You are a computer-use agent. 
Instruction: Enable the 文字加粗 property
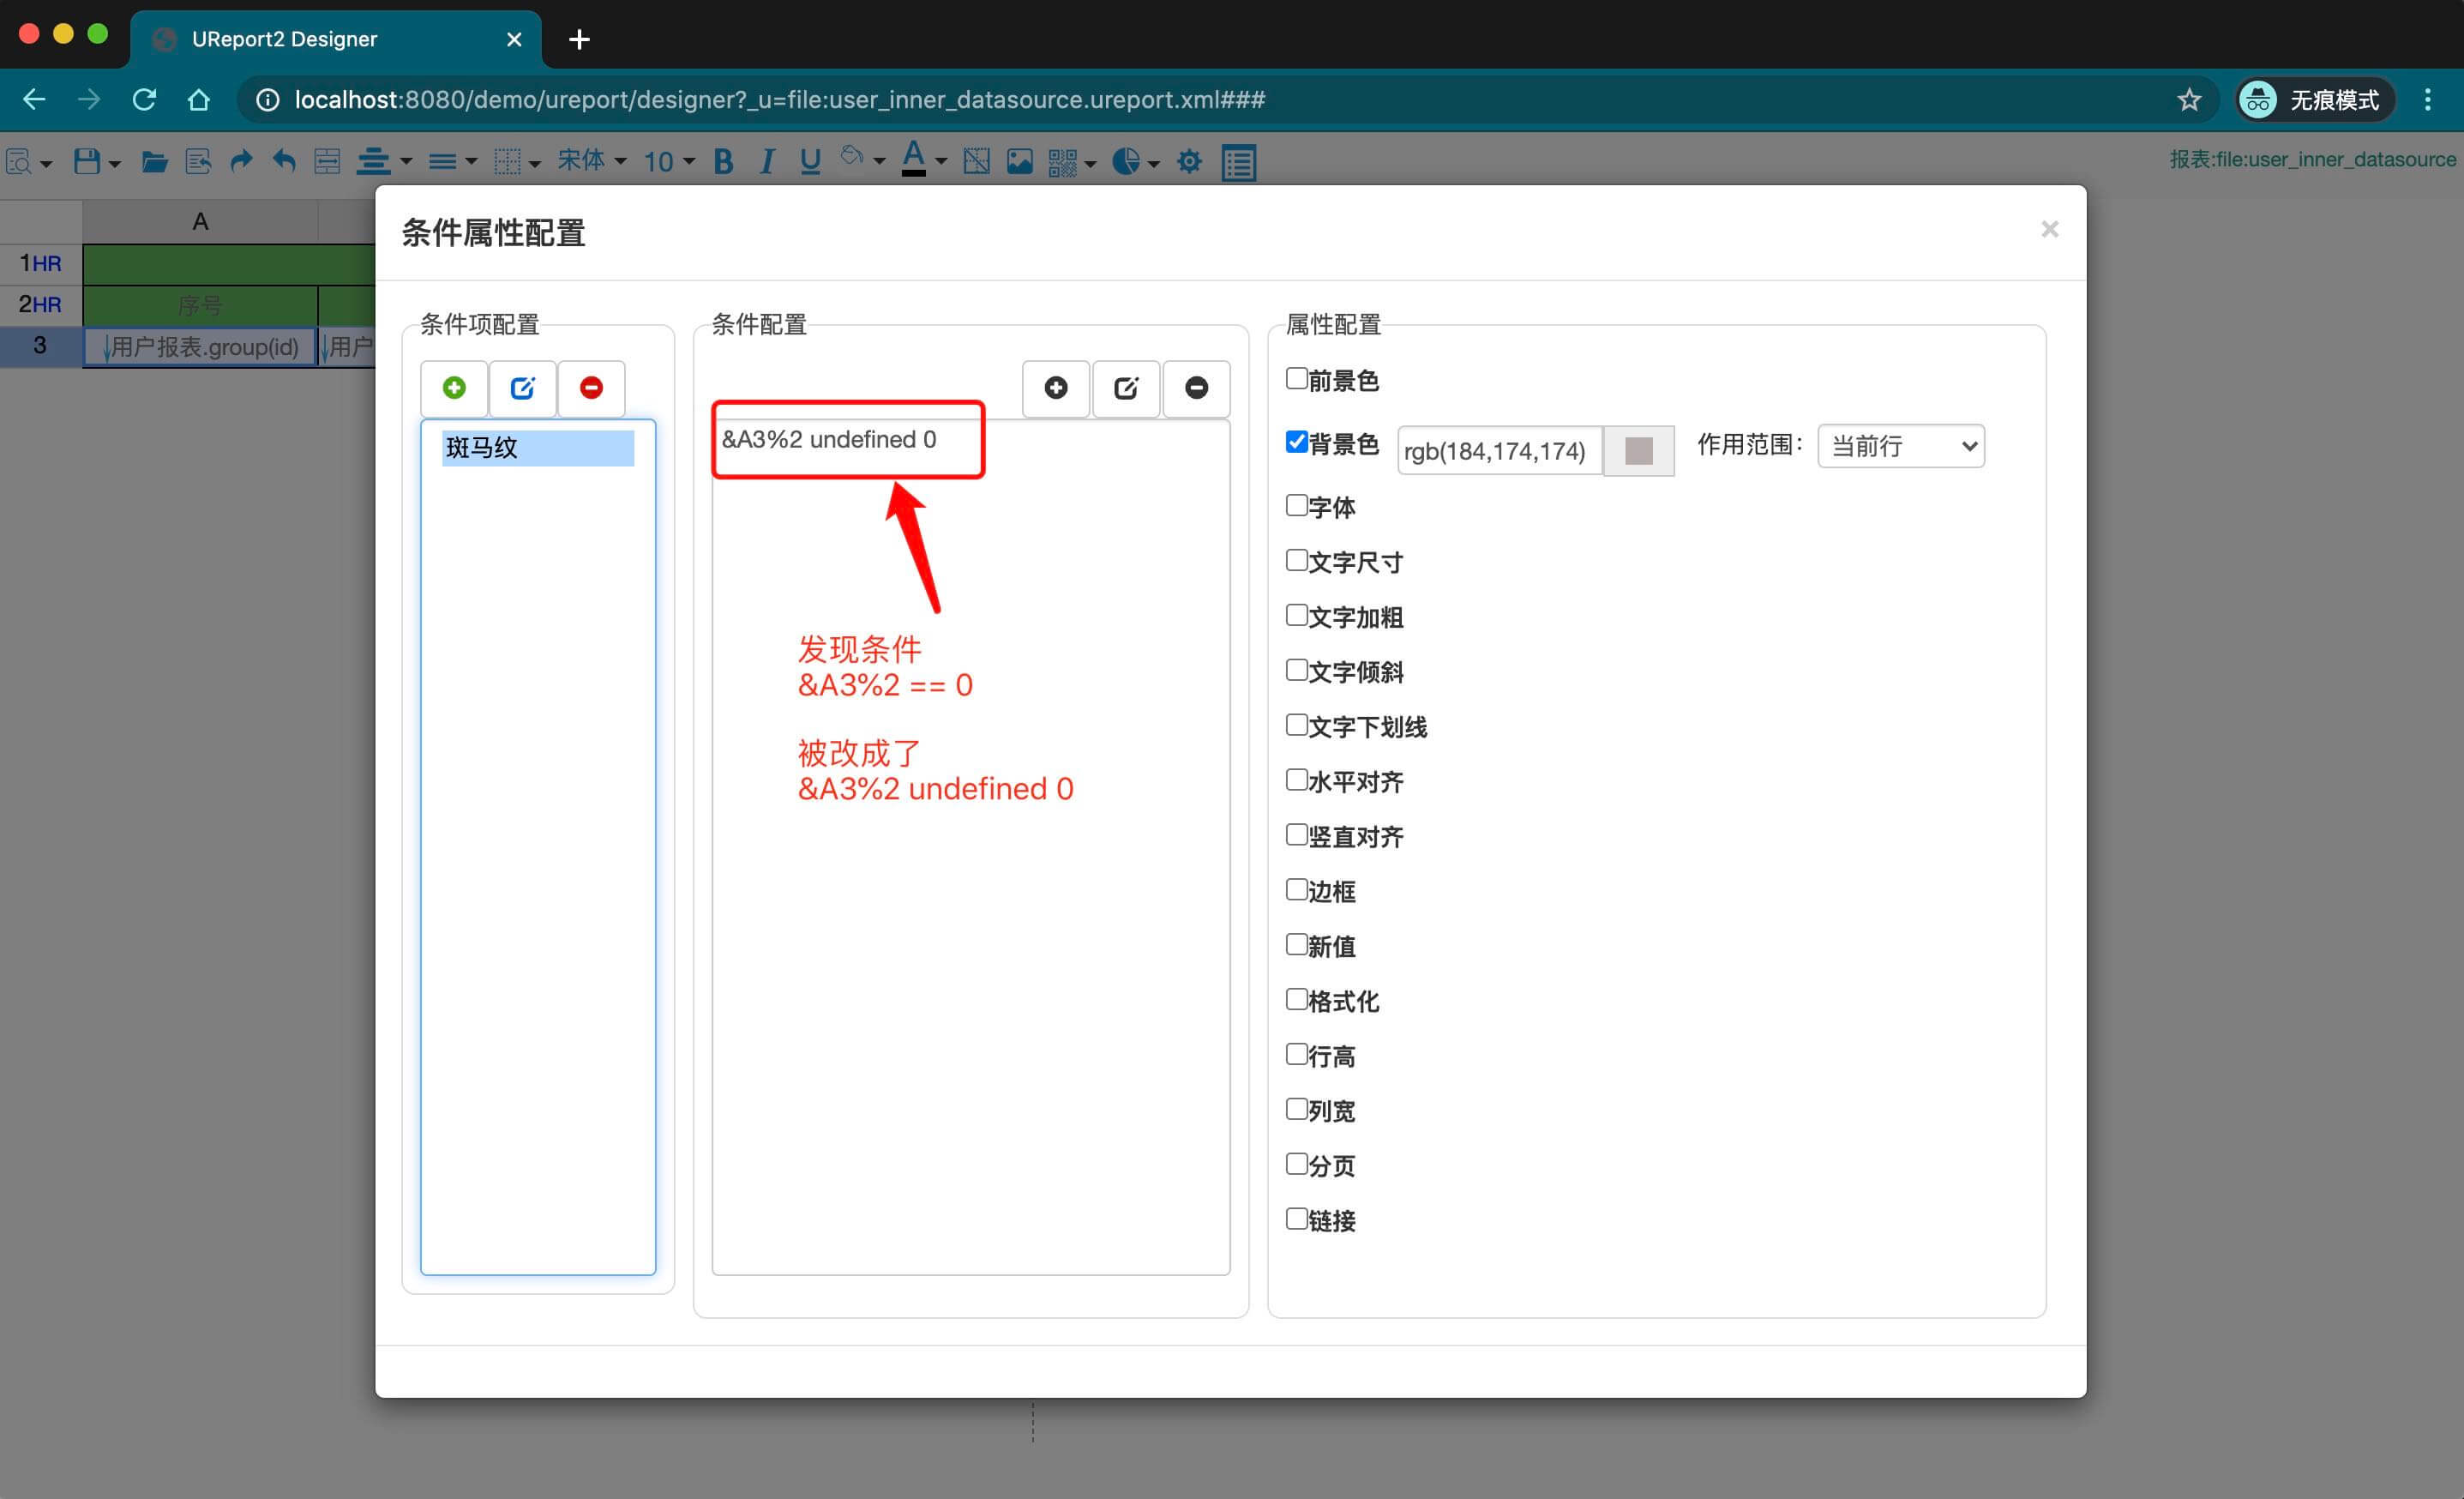click(1296, 615)
